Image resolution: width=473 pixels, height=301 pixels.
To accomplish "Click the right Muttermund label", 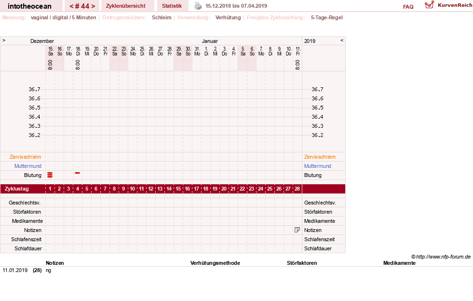I will click(318, 166).
